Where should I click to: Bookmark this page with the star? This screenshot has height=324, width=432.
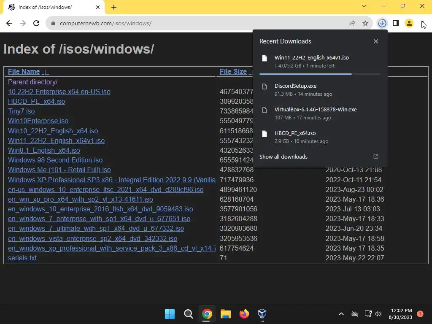(x=365, y=24)
